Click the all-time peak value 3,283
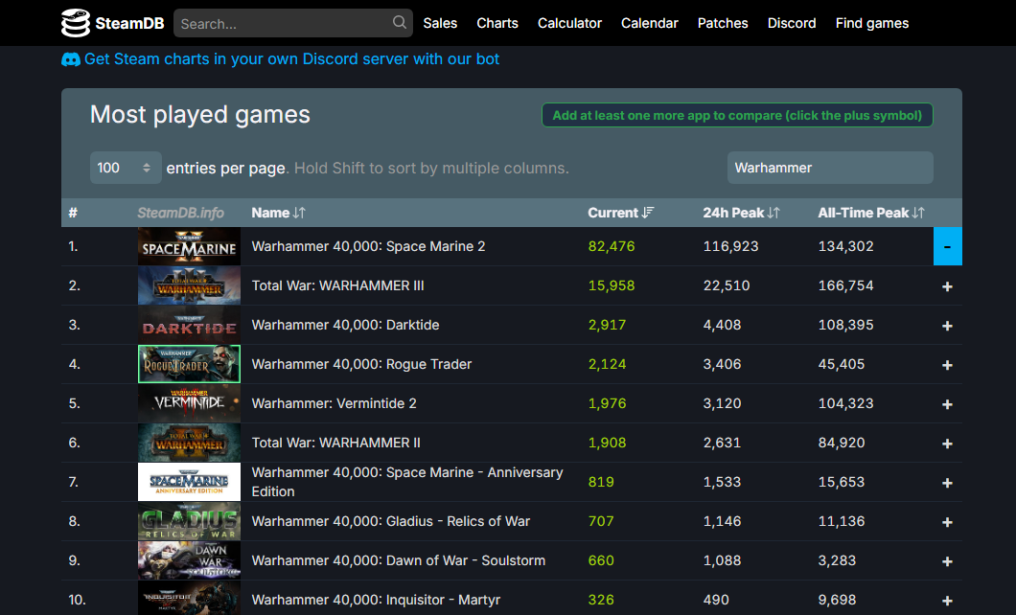Image resolution: width=1016 pixels, height=615 pixels. (x=837, y=560)
